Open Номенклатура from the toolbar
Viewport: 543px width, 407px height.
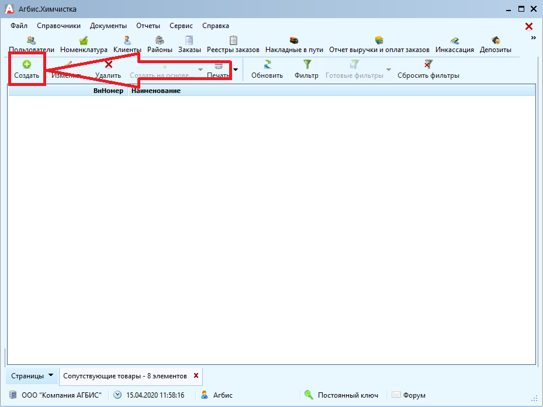point(84,44)
